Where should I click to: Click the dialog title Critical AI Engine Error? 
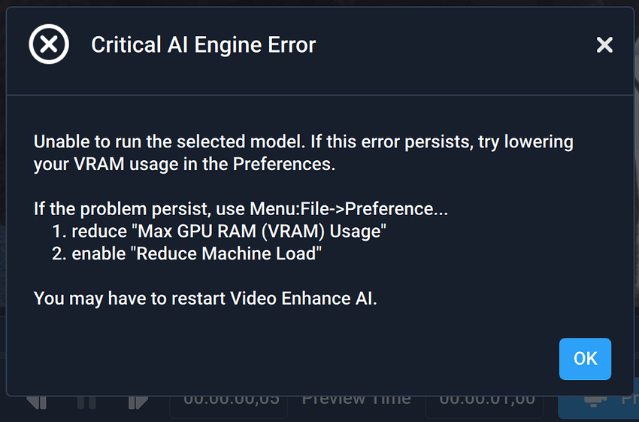point(203,45)
